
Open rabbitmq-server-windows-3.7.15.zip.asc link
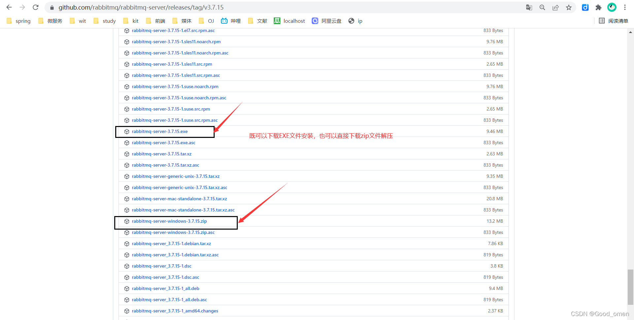(173, 233)
